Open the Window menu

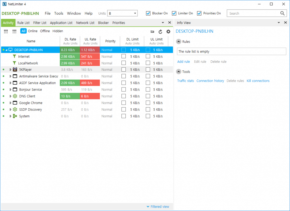tap(74, 13)
